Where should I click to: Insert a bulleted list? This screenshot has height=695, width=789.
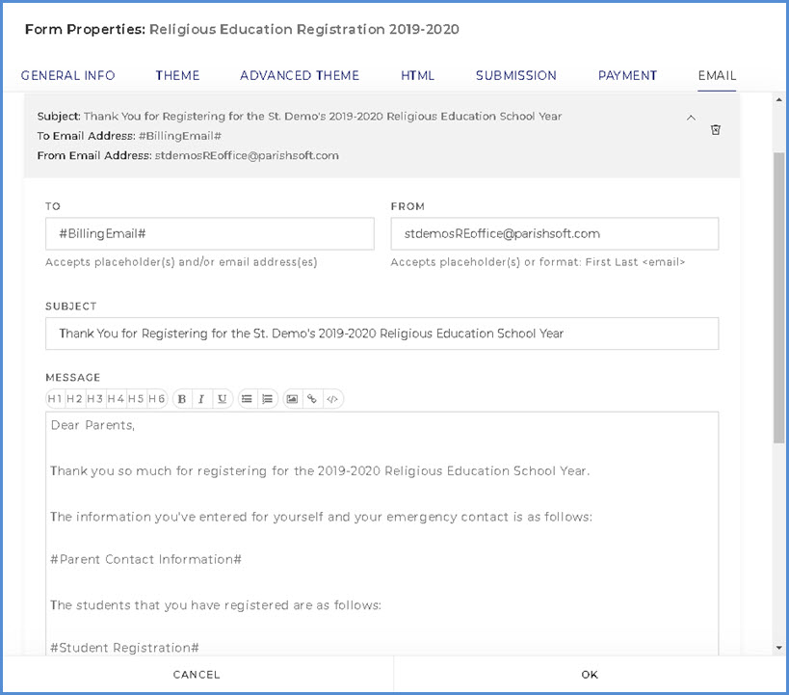pyautogui.click(x=248, y=399)
